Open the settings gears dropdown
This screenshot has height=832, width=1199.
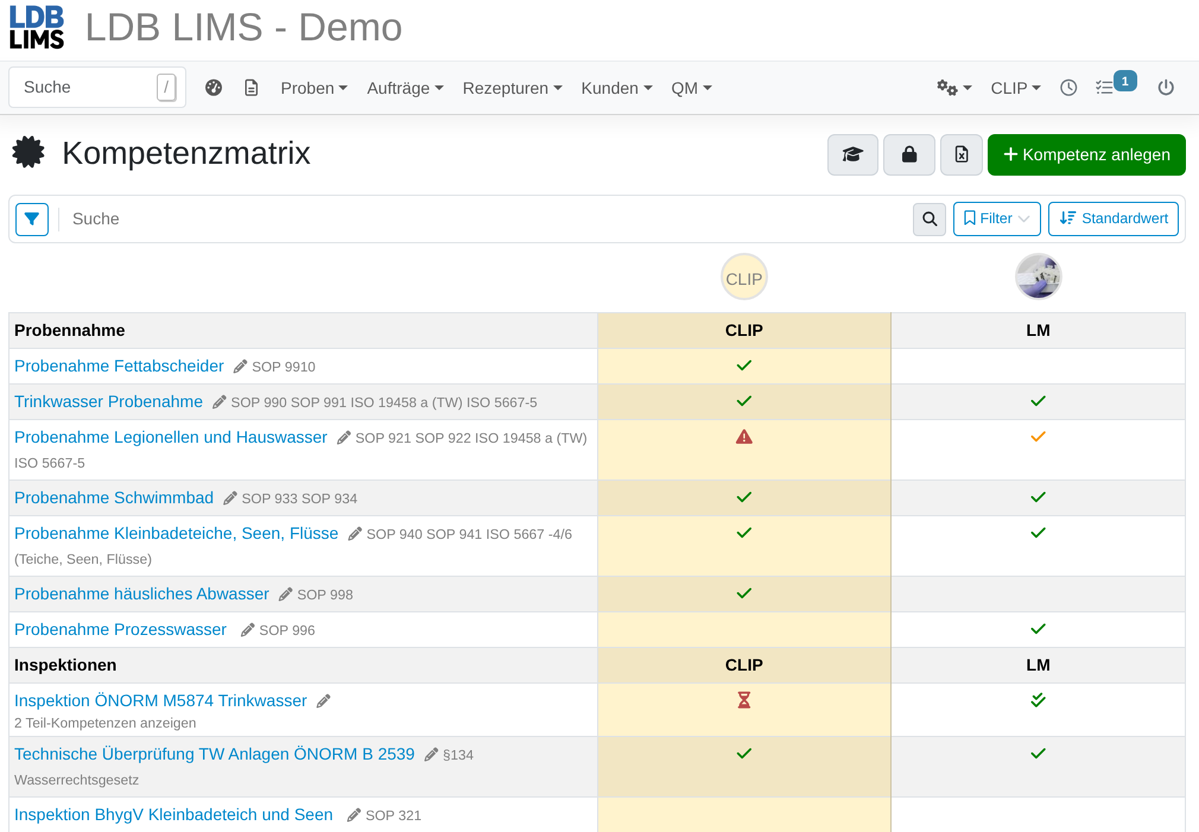click(x=954, y=88)
